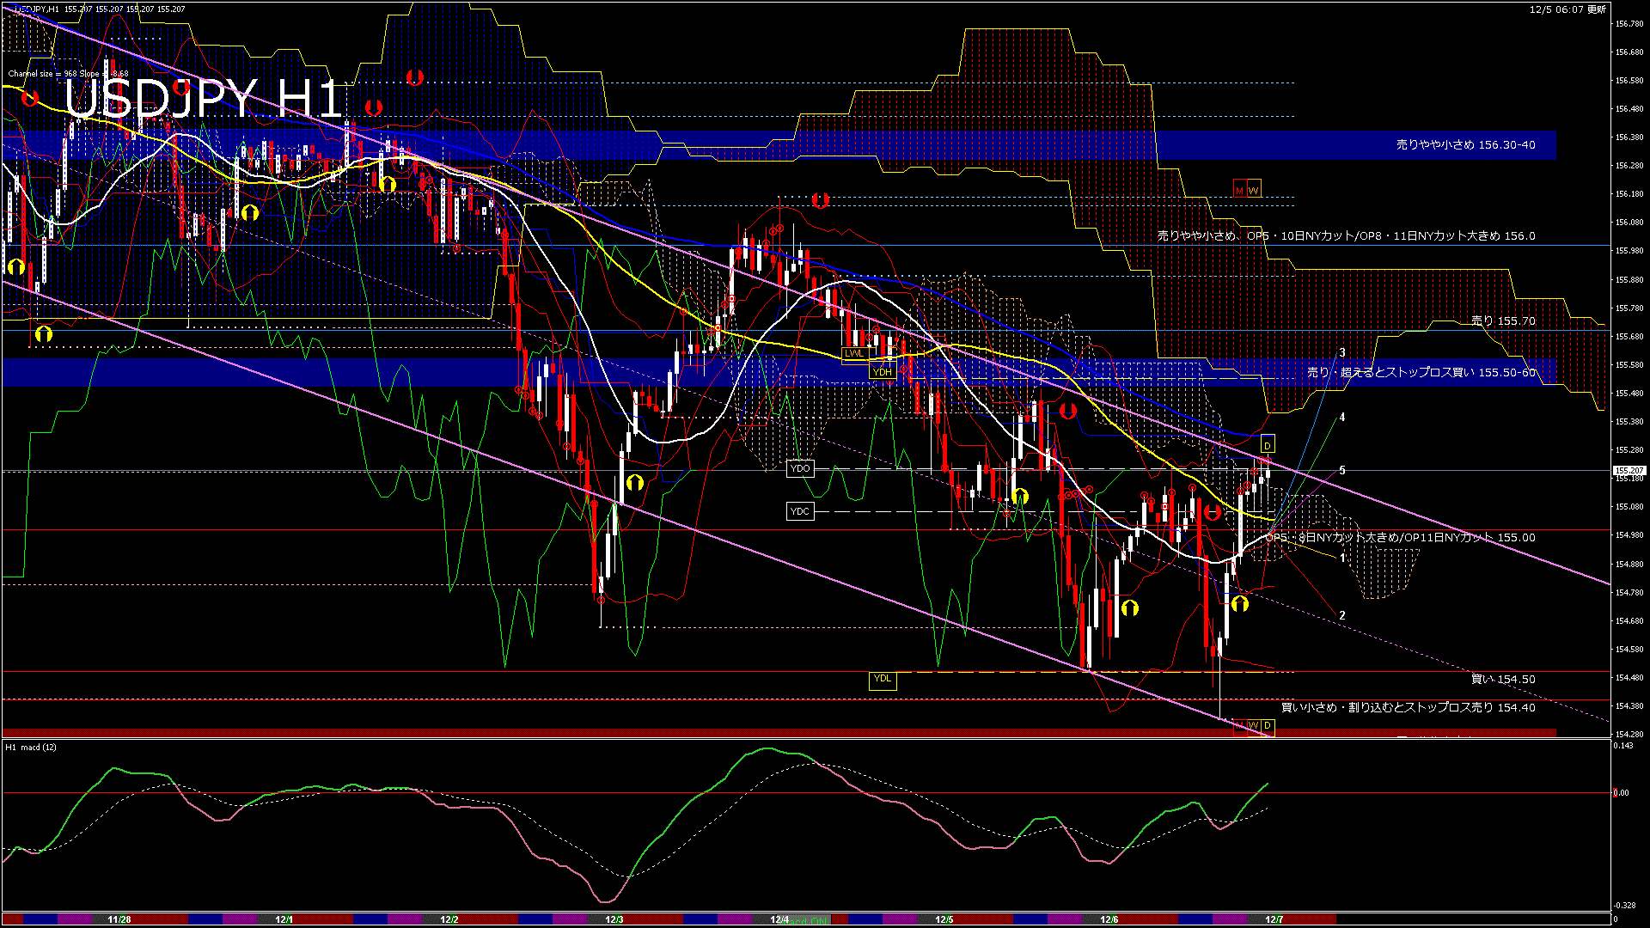
Task: Click the 11/28 date on the time axis
Action: coord(119,919)
